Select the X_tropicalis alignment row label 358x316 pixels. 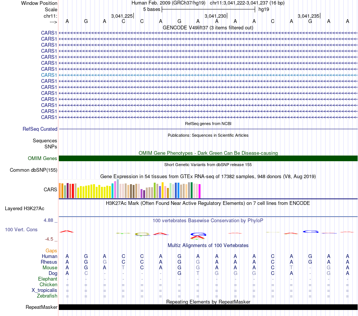(44, 290)
